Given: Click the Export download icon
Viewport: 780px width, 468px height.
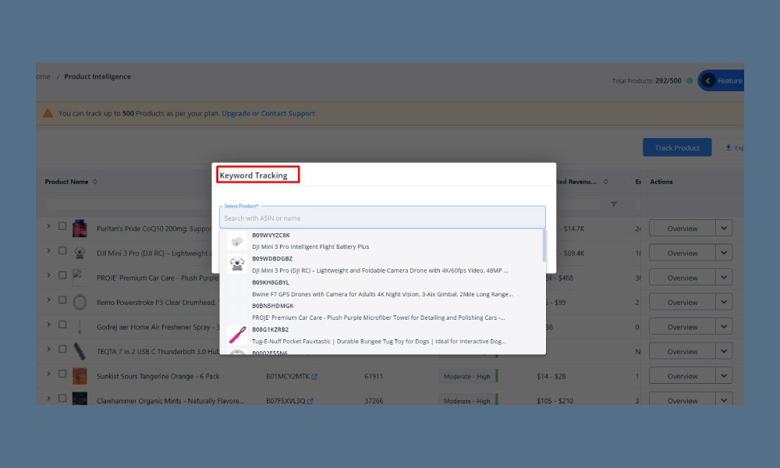Looking at the screenshot, I should point(729,147).
